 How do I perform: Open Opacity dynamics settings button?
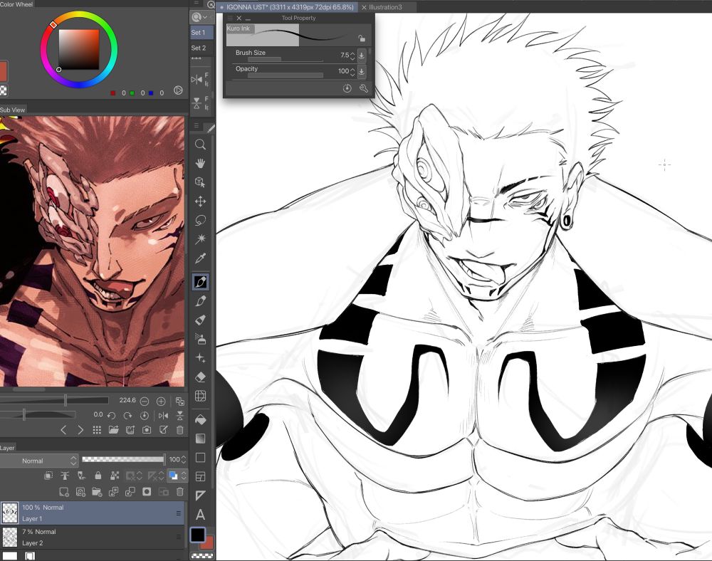coord(362,72)
